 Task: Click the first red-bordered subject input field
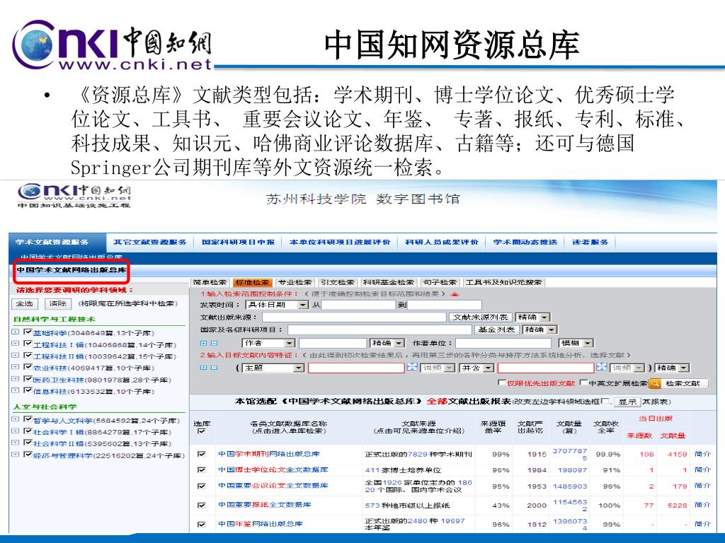pyautogui.click(x=356, y=368)
